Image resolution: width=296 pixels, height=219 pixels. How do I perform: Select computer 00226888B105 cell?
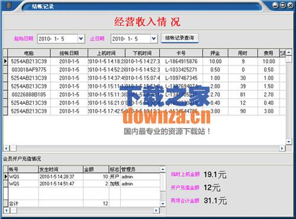(29, 94)
